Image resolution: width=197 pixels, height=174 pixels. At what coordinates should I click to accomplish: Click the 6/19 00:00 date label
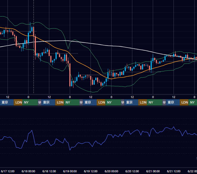(x=70, y=171)
